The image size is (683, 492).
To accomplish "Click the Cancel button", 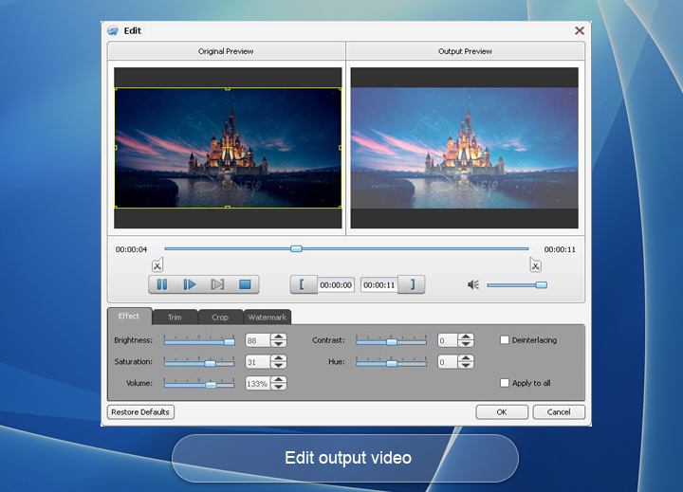I will (x=559, y=411).
